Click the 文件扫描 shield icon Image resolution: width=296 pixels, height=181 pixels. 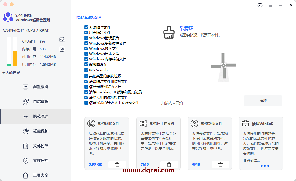click(x=25, y=161)
